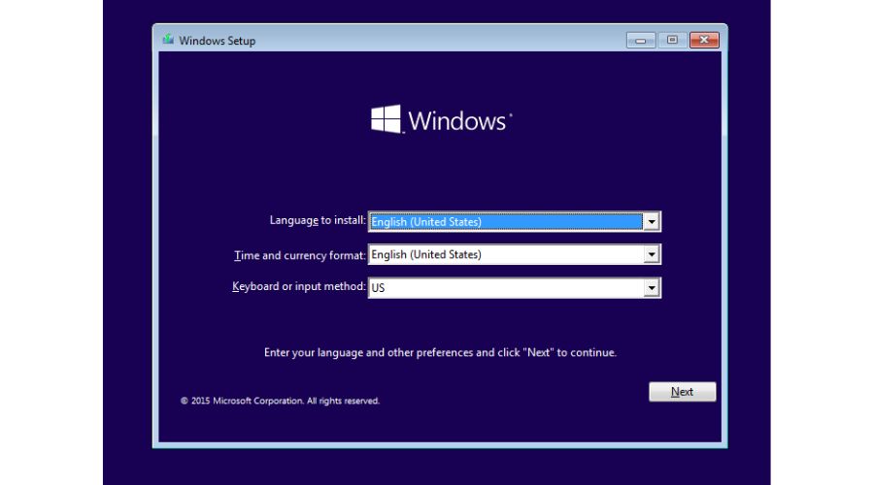The image size is (874, 485).
Task: Maximize the Windows Setup window
Action: (x=672, y=40)
